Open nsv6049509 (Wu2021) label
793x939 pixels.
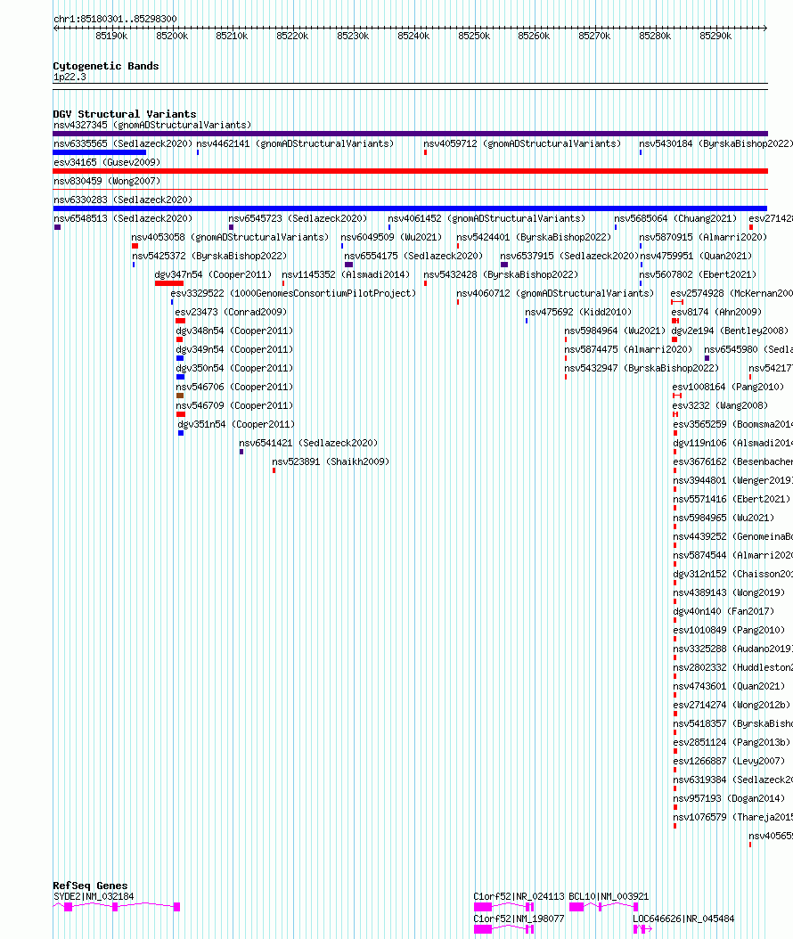(391, 237)
